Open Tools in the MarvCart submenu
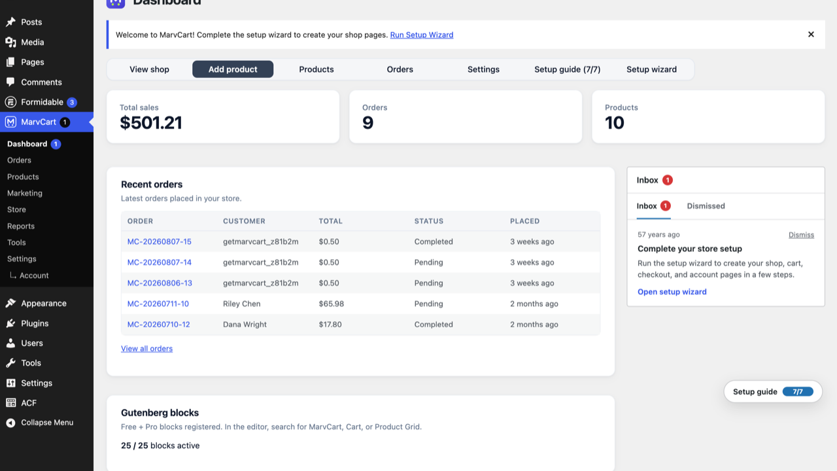 pyautogui.click(x=16, y=243)
